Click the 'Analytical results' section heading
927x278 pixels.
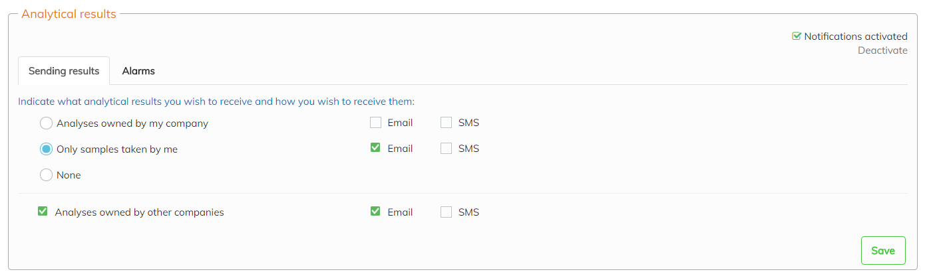coord(69,14)
